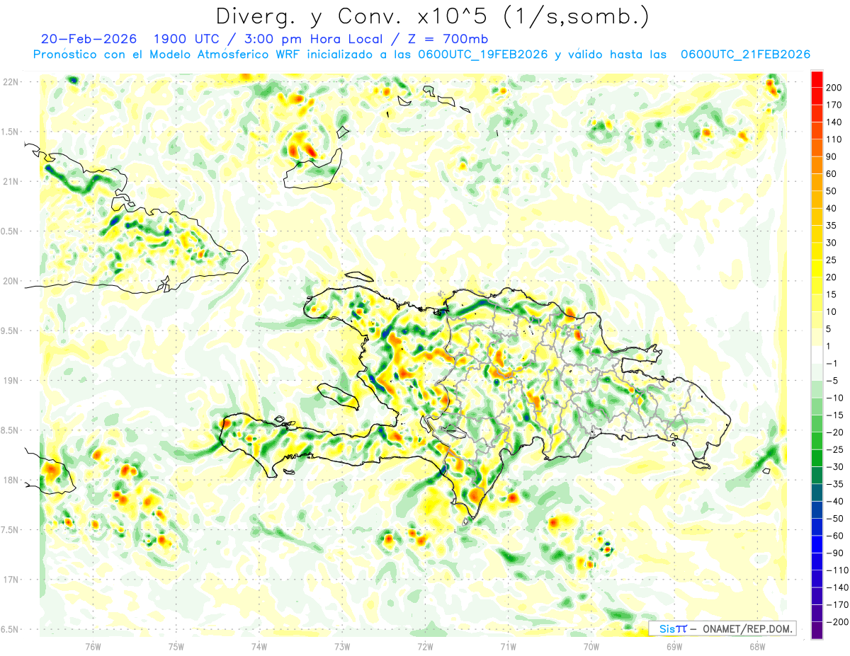Click the color bar label '60'
The width and height of the screenshot is (850, 656).
coord(832,173)
